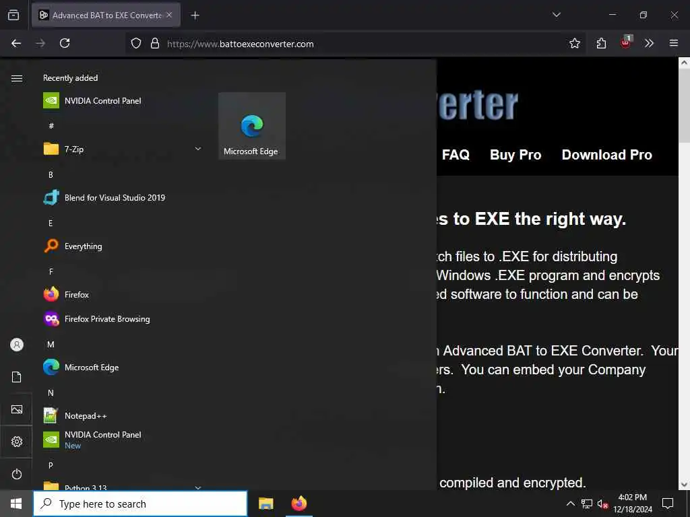Switch to Firefox on the taskbar
The image size is (690, 517).
[299, 504]
